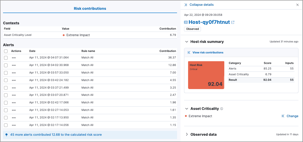This screenshot has width=303, height=142.
Task: Collapse the Asset Criticality section
Action: [x=187, y=109]
